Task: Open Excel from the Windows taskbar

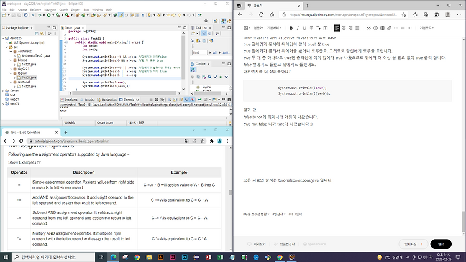Action: [x=220, y=257]
